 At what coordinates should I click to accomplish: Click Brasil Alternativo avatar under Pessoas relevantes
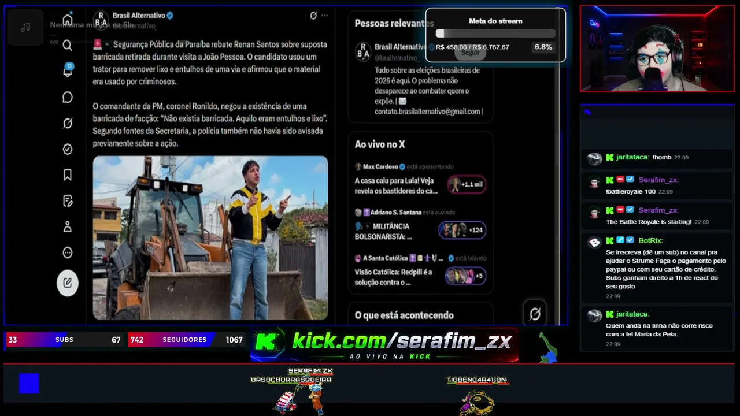point(363,51)
